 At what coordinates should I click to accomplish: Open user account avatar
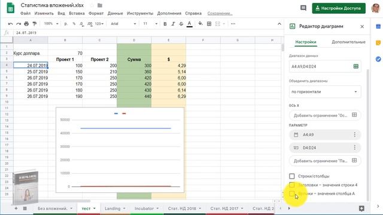pyautogui.click(x=376, y=8)
